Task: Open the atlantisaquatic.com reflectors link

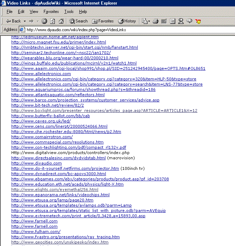Action: (x=58, y=95)
